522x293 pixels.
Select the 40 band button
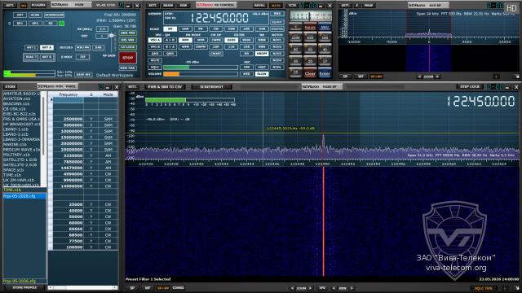coord(325,50)
